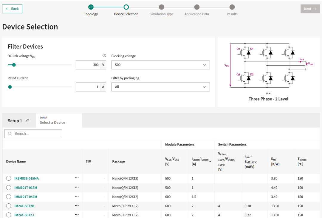Open the IMM101T-015M device link
The image size is (322, 218).
tap(26, 188)
